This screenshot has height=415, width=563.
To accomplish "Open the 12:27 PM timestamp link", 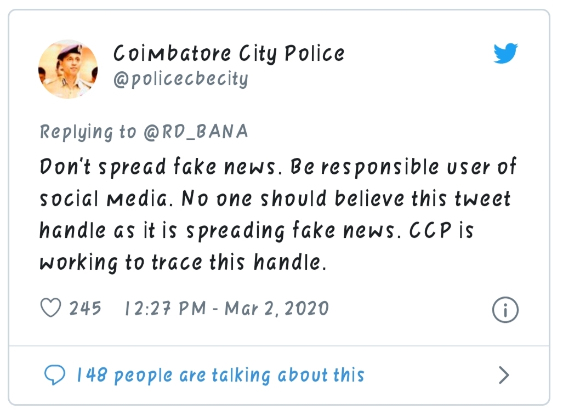I will [166, 309].
